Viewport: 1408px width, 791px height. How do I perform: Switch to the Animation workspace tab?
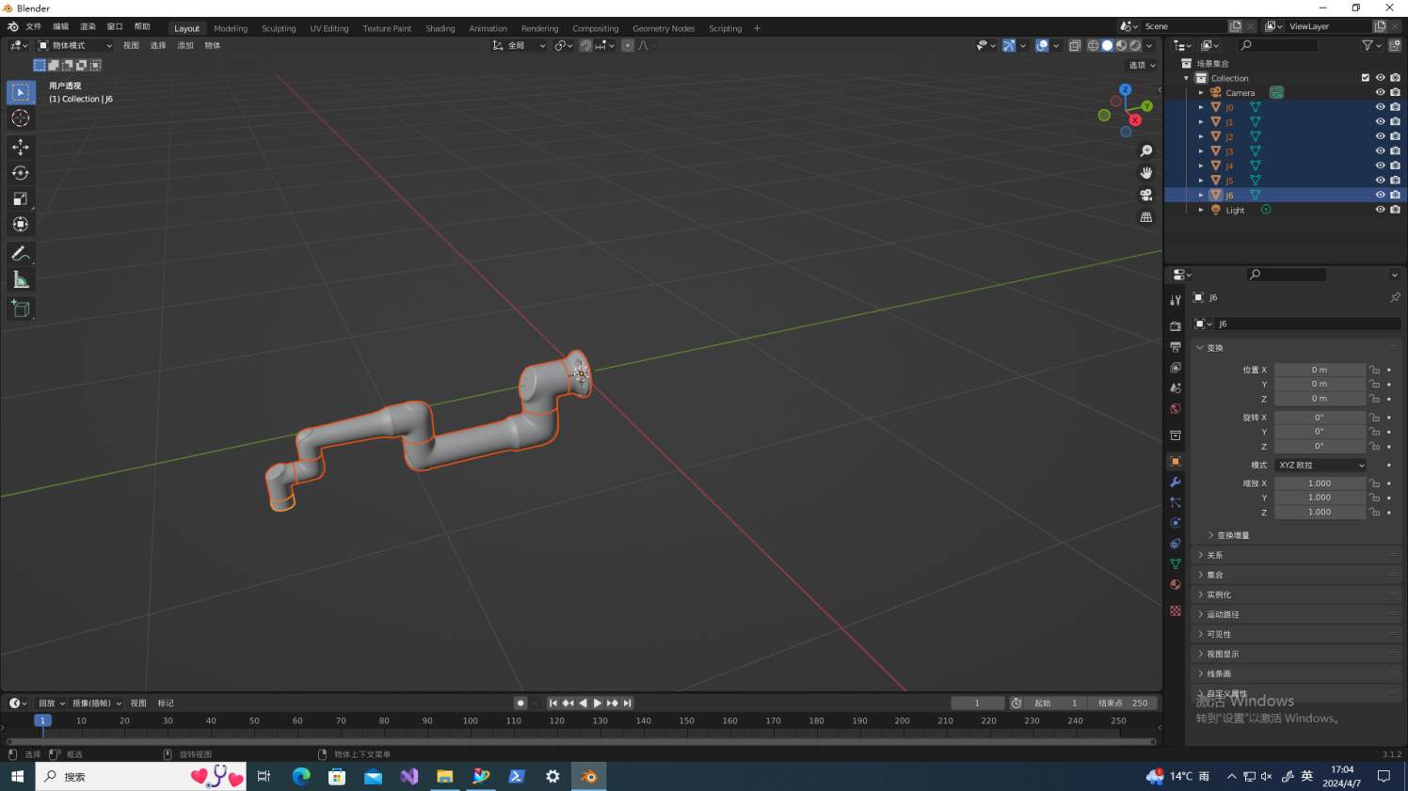488,29
